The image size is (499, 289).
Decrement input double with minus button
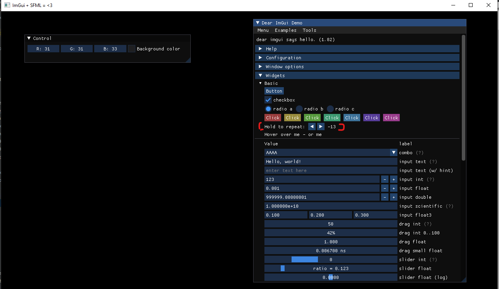pyautogui.click(x=385, y=197)
